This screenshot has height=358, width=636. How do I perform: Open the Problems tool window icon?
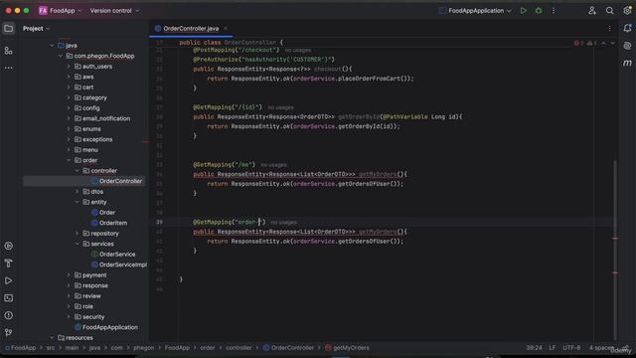(8, 315)
